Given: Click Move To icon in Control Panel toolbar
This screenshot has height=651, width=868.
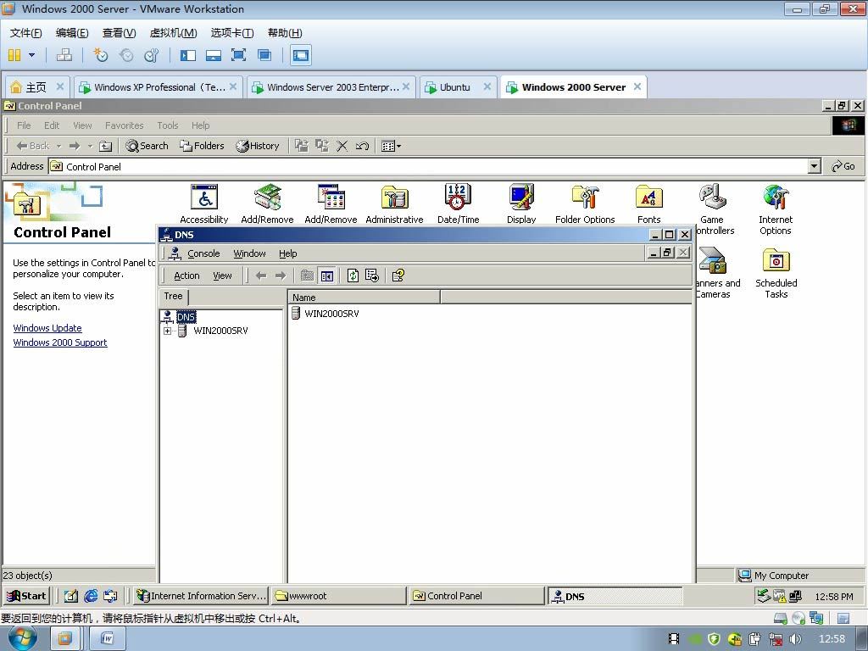Looking at the screenshot, I should click(302, 146).
